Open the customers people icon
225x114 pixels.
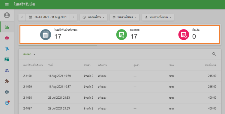coord(7,70)
